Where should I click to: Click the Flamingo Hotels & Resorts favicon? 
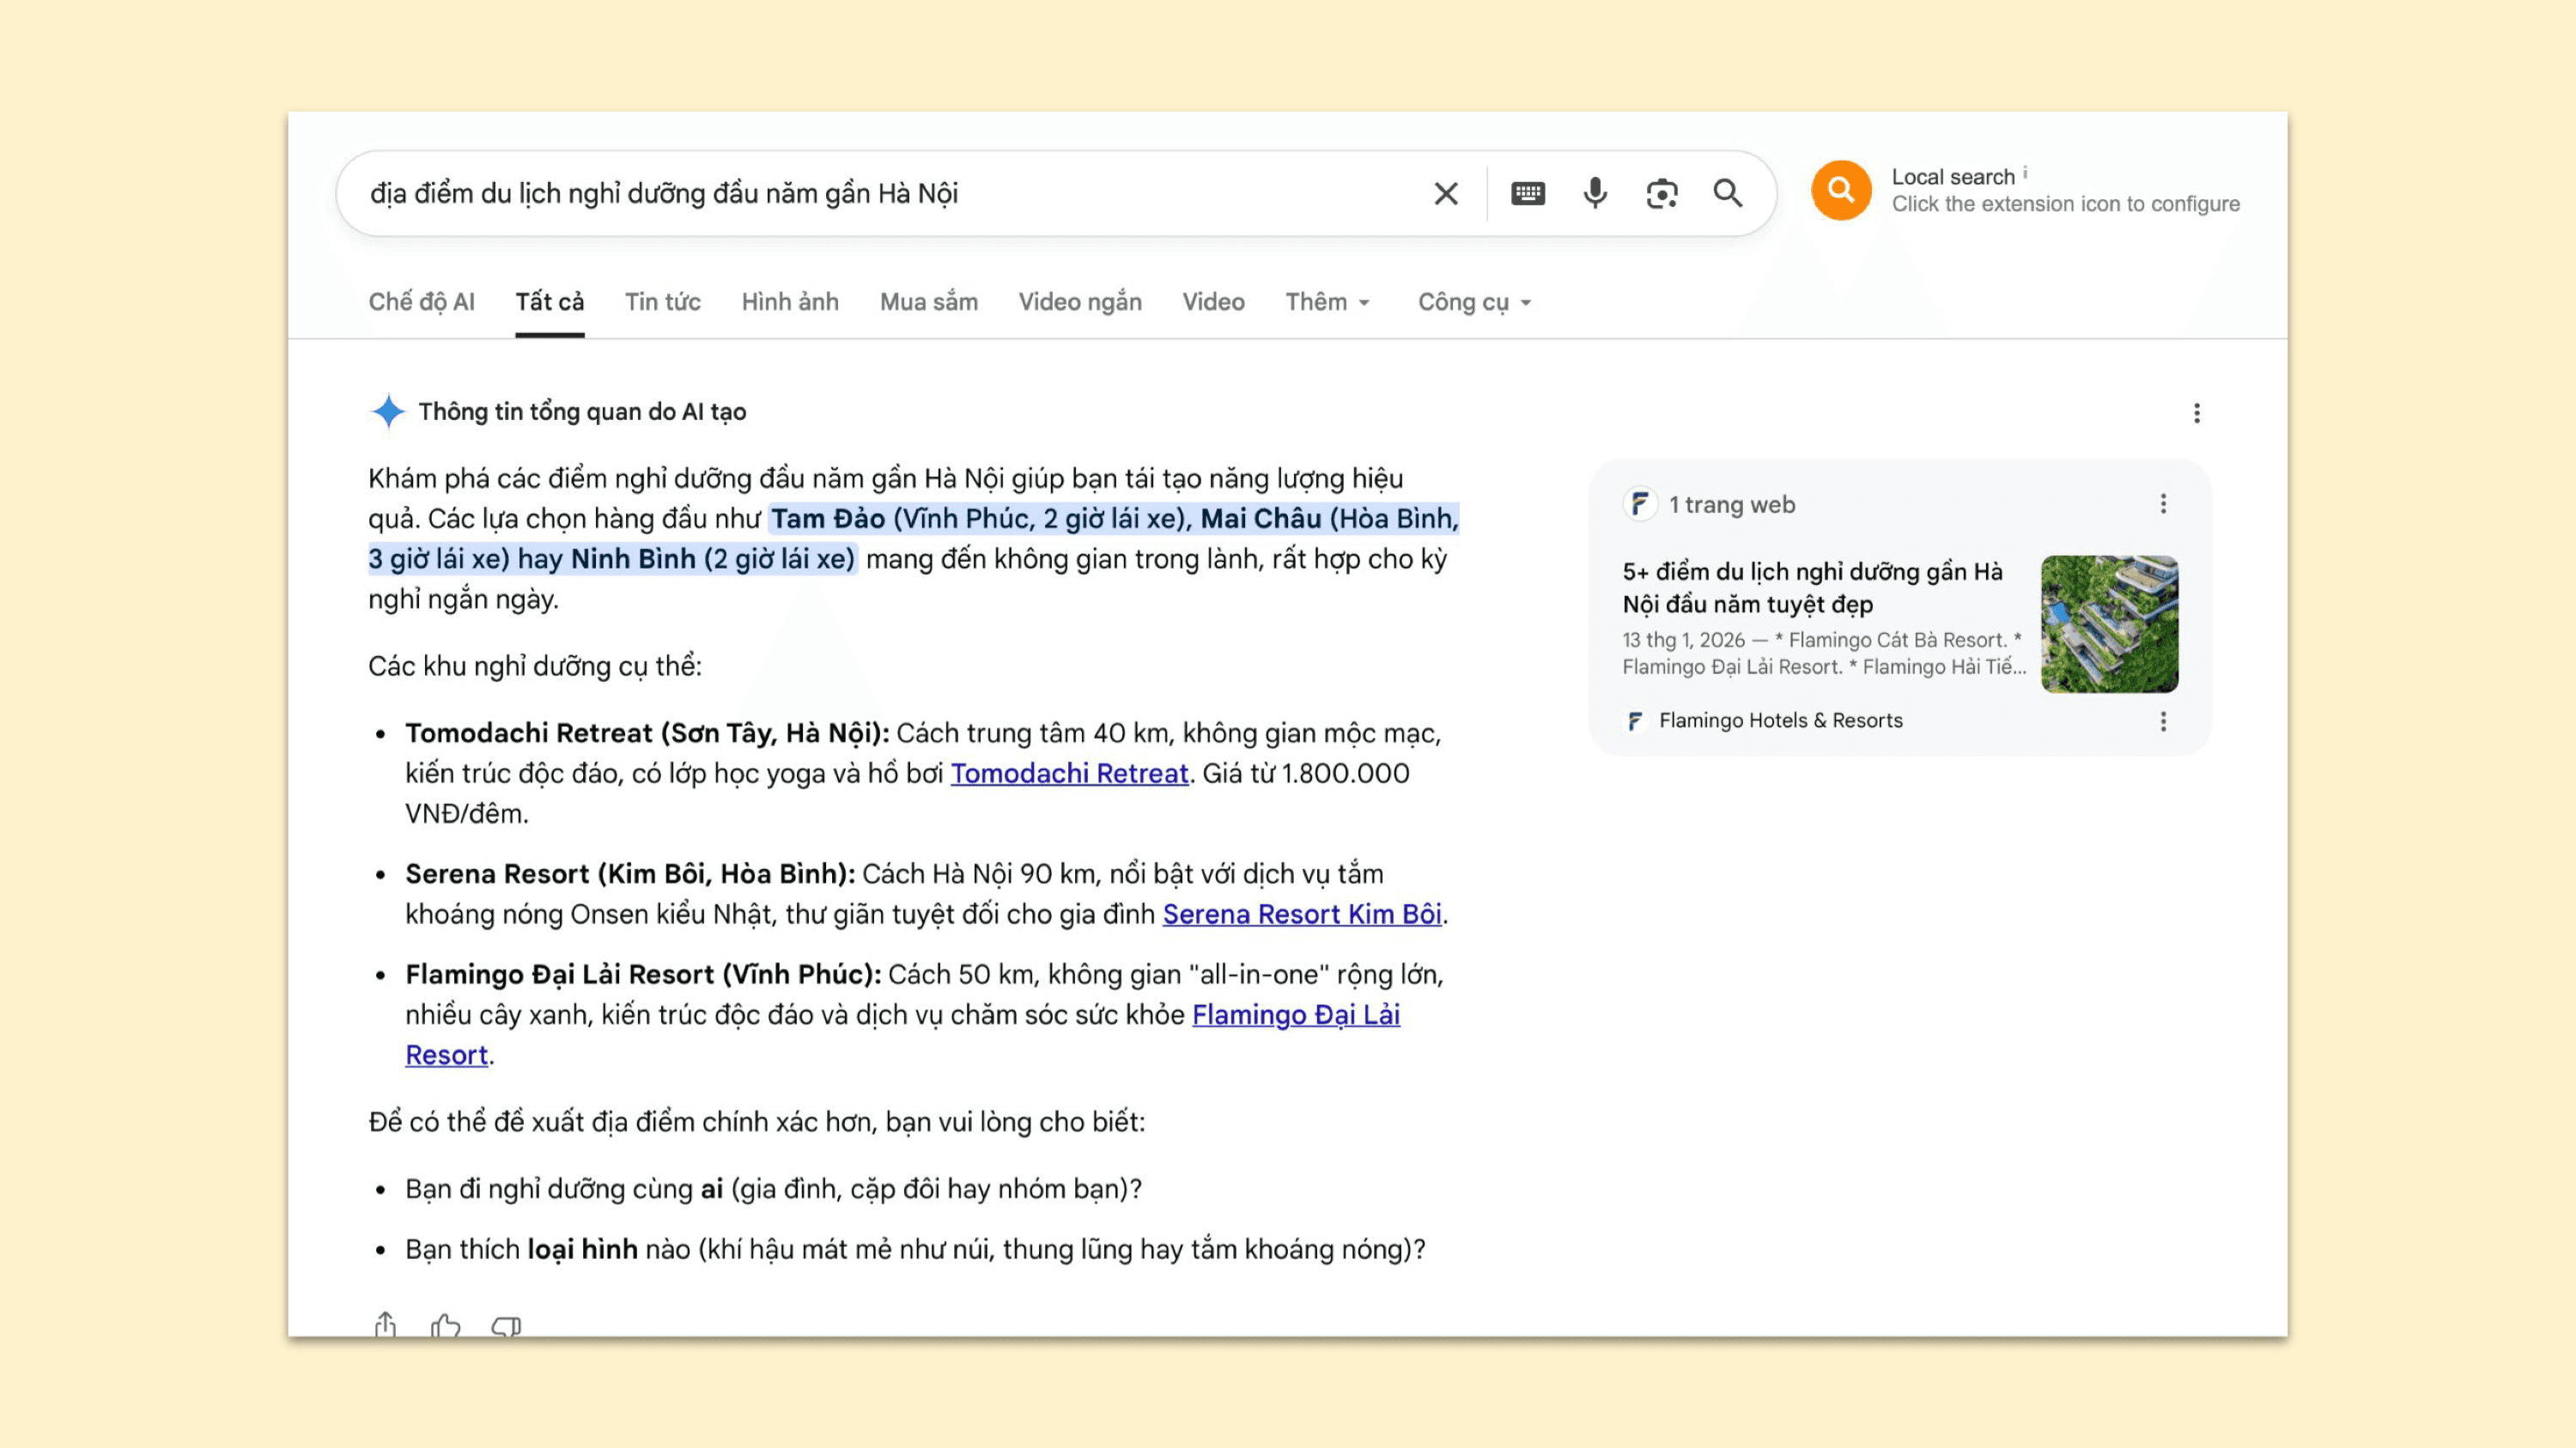[x=1635, y=721]
